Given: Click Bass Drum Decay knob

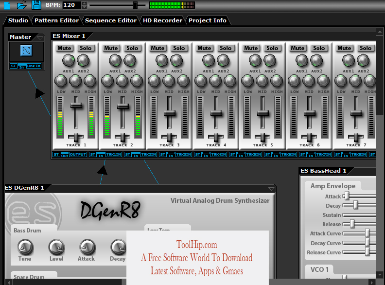Looking at the screenshot, I should click(118, 247).
